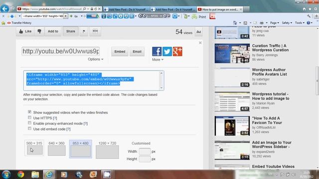Choose the 853 × 480 embed size
Screen dimensions: 319x179
[x=81, y=149]
